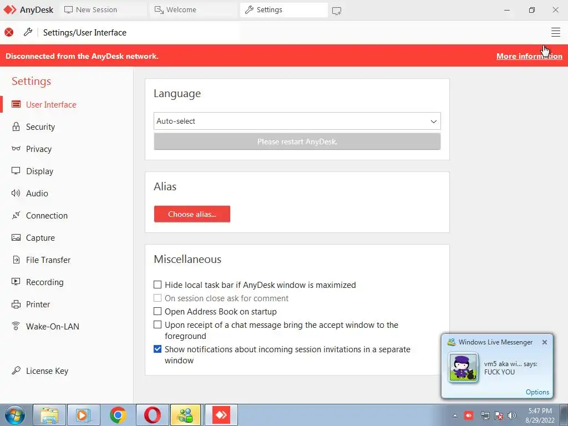
Task: Open the network tray icon
Action: click(485, 415)
